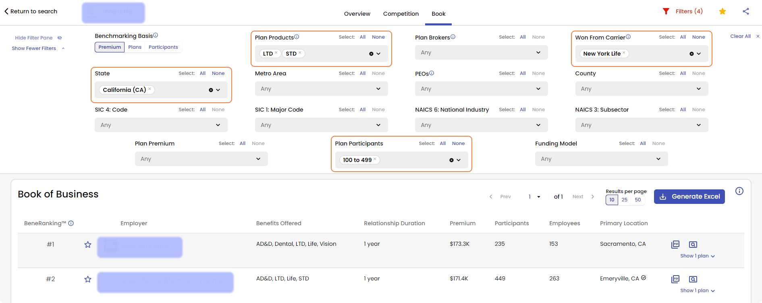Open search detail icon for Emeryville row
Image resolution: width=762 pixels, height=303 pixels.
pos(693,279)
